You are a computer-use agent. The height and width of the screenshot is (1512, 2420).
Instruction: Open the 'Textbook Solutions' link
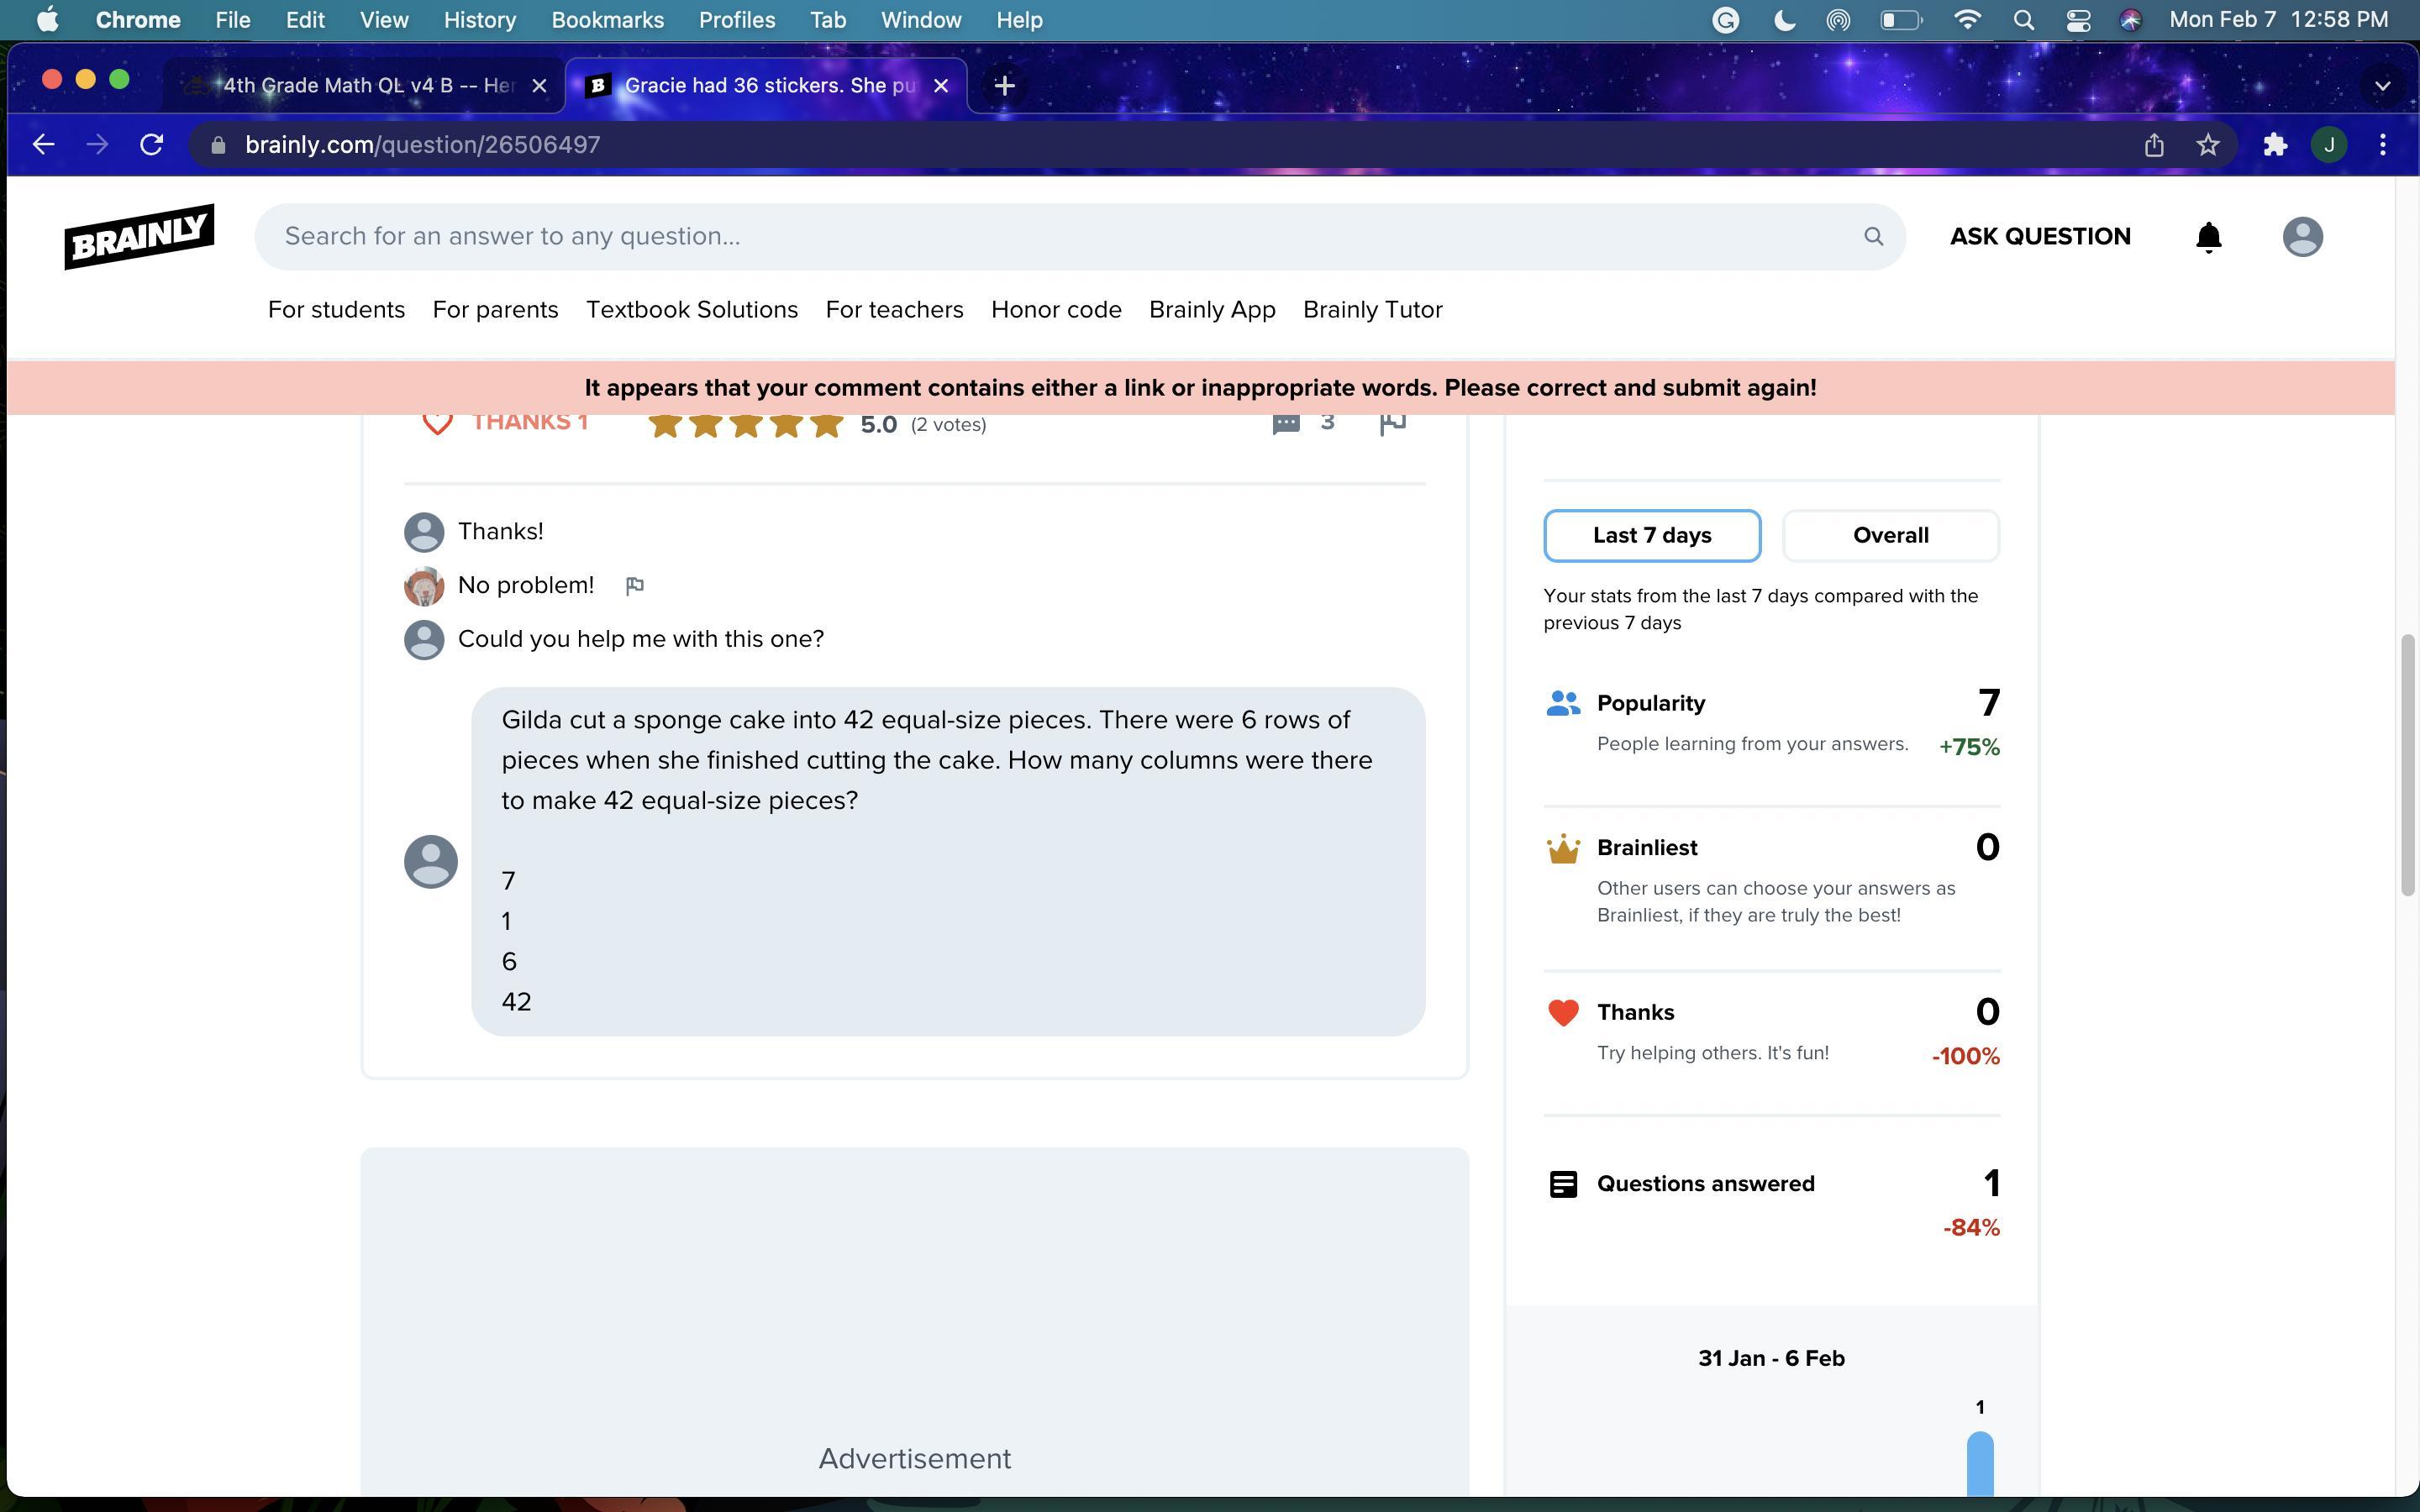coord(691,310)
